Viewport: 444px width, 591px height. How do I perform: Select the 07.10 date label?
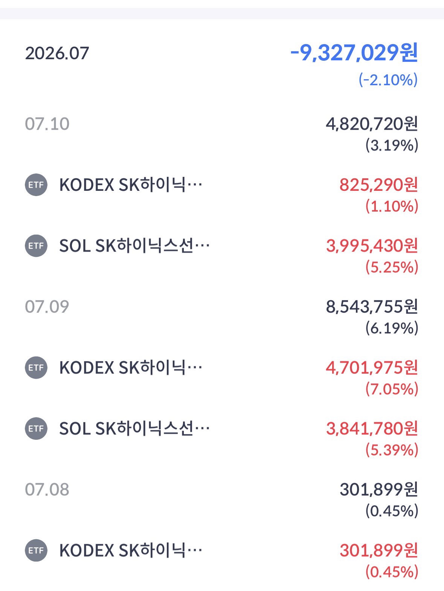(x=47, y=124)
